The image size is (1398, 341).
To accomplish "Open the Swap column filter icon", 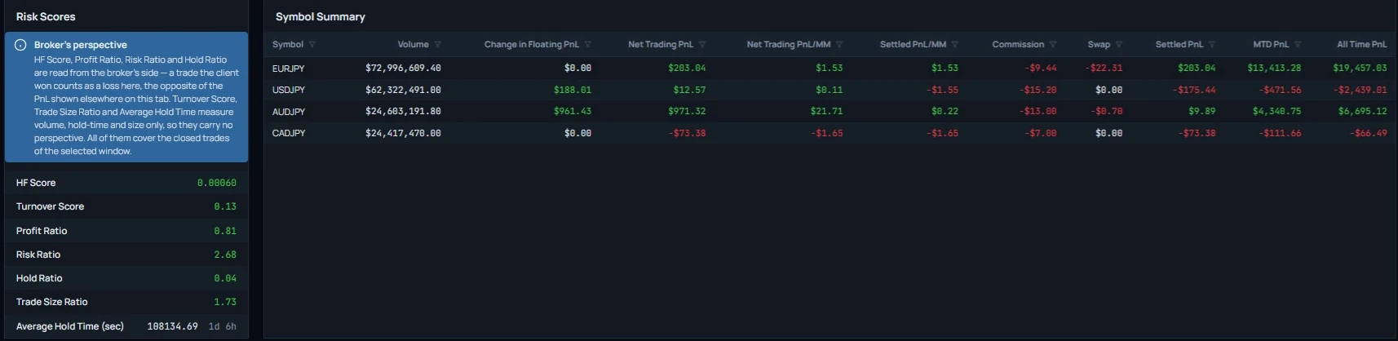I will pyautogui.click(x=1119, y=45).
